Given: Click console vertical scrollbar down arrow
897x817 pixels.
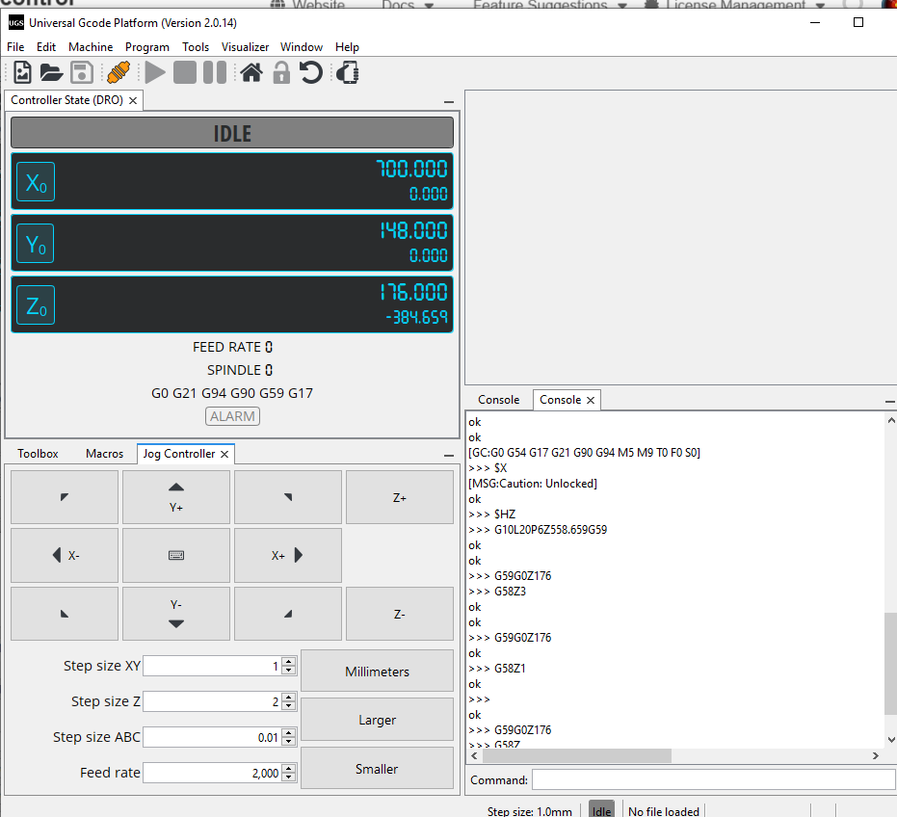Looking at the screenshot, I should pos(890,740).
